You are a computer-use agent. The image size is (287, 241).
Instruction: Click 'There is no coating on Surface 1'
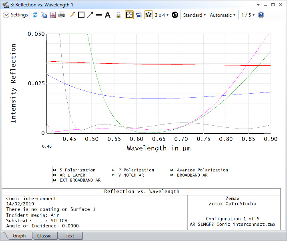pos(51,209)
